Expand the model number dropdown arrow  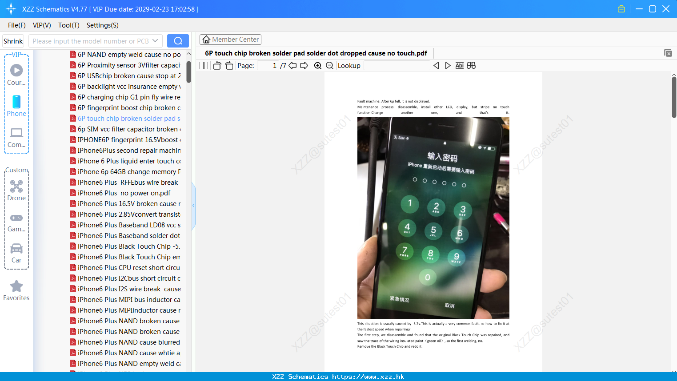(x=155, y=41)
